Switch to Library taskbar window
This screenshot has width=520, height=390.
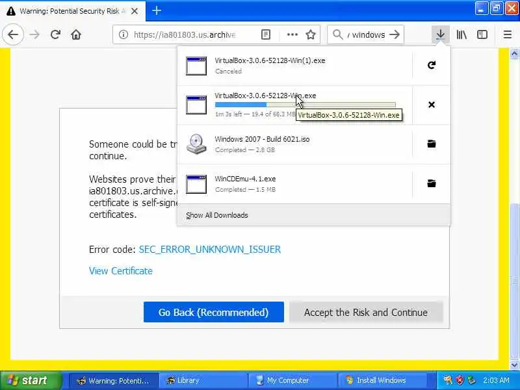coord(203,380)
